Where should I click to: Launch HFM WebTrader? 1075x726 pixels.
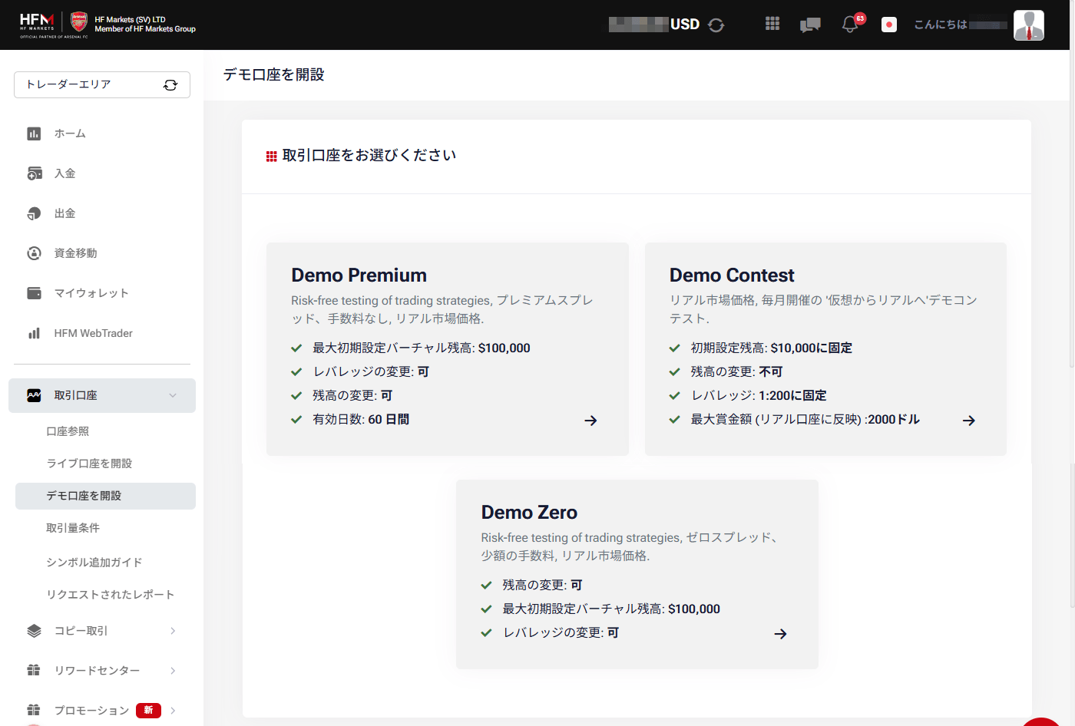tap(93, 333)
